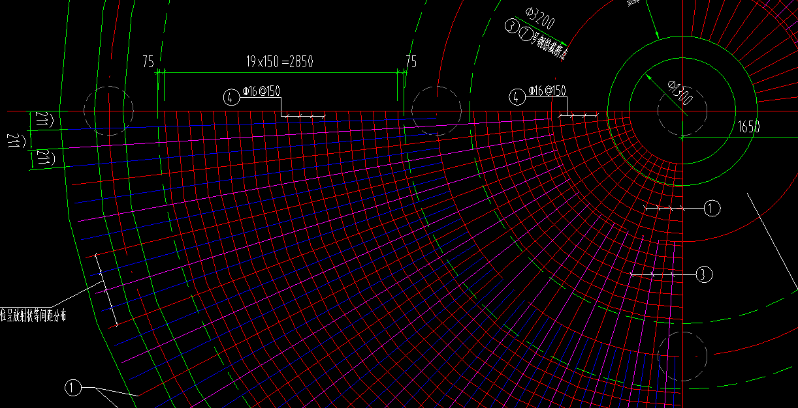Select the dashed gray circle inside the Φ1300 ring
Viewport: 798px width, 408px height.
pyautogui.click(x=681, y=111)
